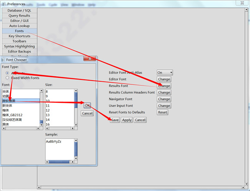This screenshot has height=191, width=250.
Task: Select font size 9
Action: click(60, 96)
